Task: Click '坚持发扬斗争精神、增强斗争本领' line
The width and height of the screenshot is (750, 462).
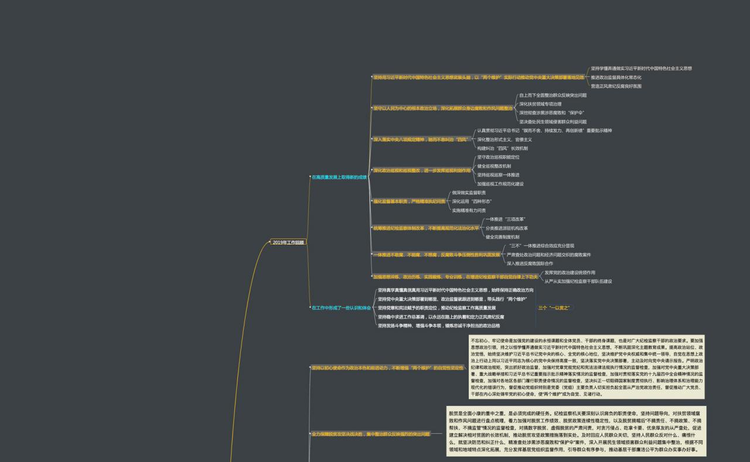Action: pyautogui.click(x=439, y=326)
